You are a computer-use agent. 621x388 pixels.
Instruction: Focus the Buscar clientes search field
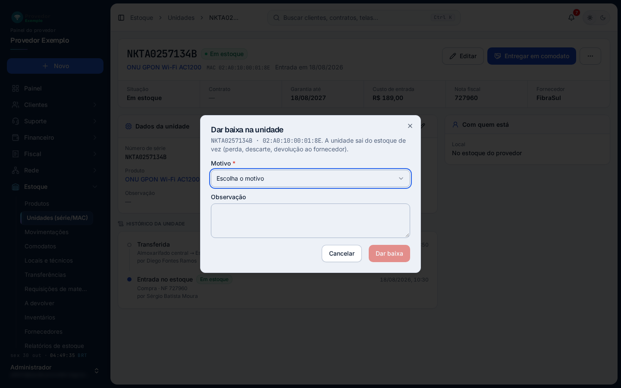[x=364, y=18]
